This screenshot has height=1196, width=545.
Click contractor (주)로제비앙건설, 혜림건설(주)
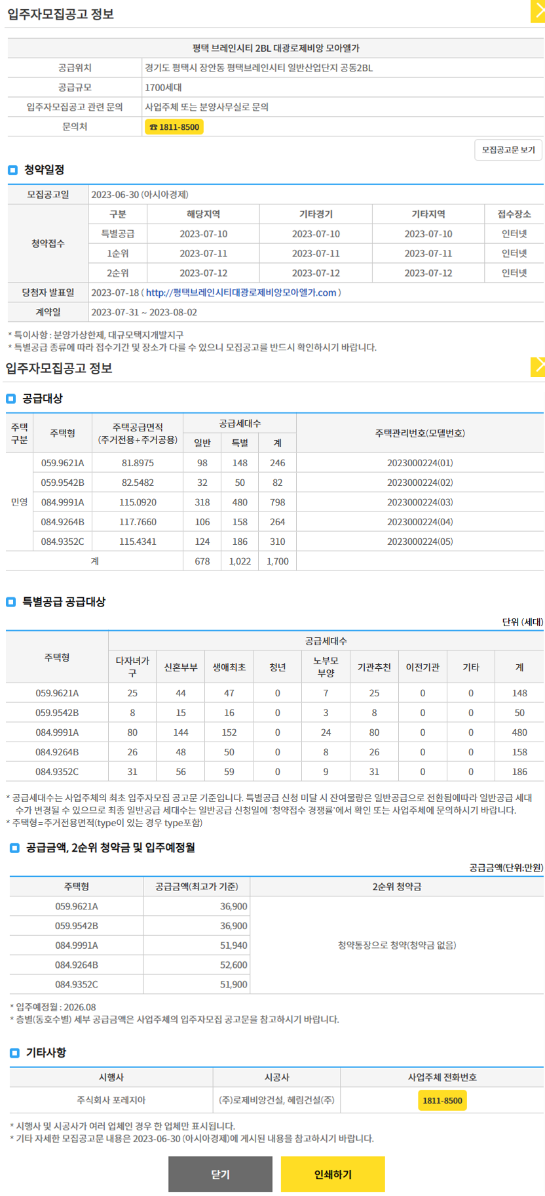pos(276,1100)
